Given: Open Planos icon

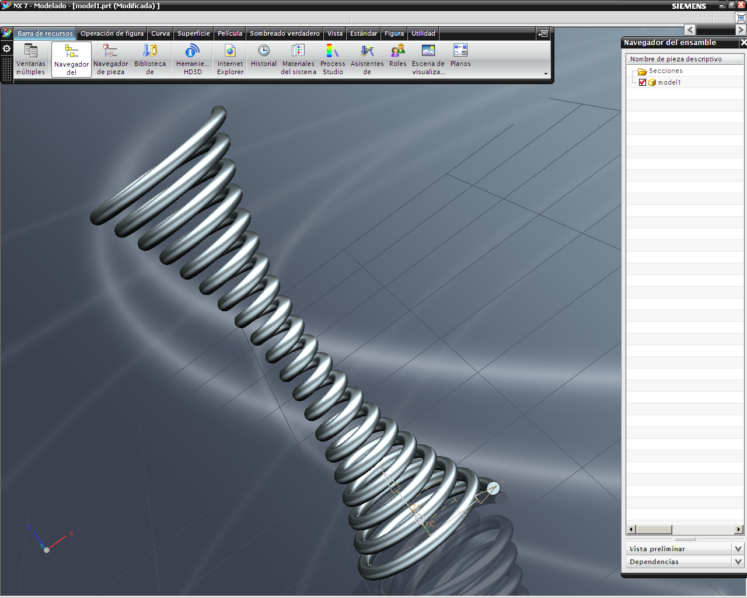Looking at the screenshot, I should click(460, 56).
